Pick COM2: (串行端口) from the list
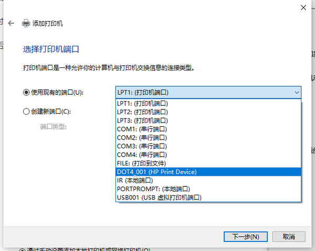The width and height of the screenshot is (315, 251). [208, 138]
